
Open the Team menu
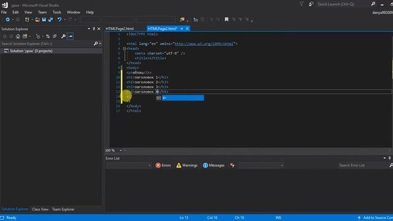click(x=42, y=12)
